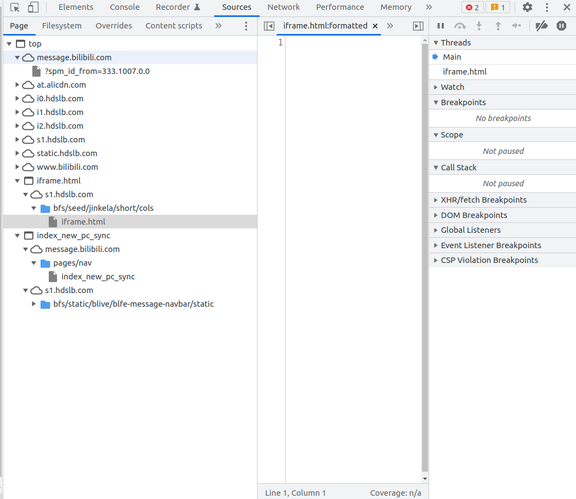The image size is (576, 499).
Task: Click the pause script execution button
Action: point(441,26)
